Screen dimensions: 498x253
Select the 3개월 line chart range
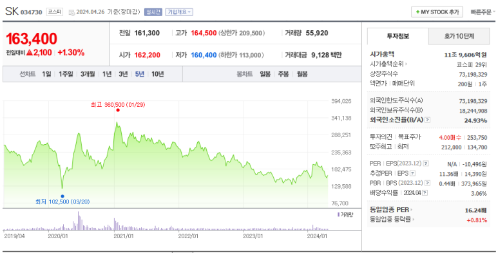(88, 74)
